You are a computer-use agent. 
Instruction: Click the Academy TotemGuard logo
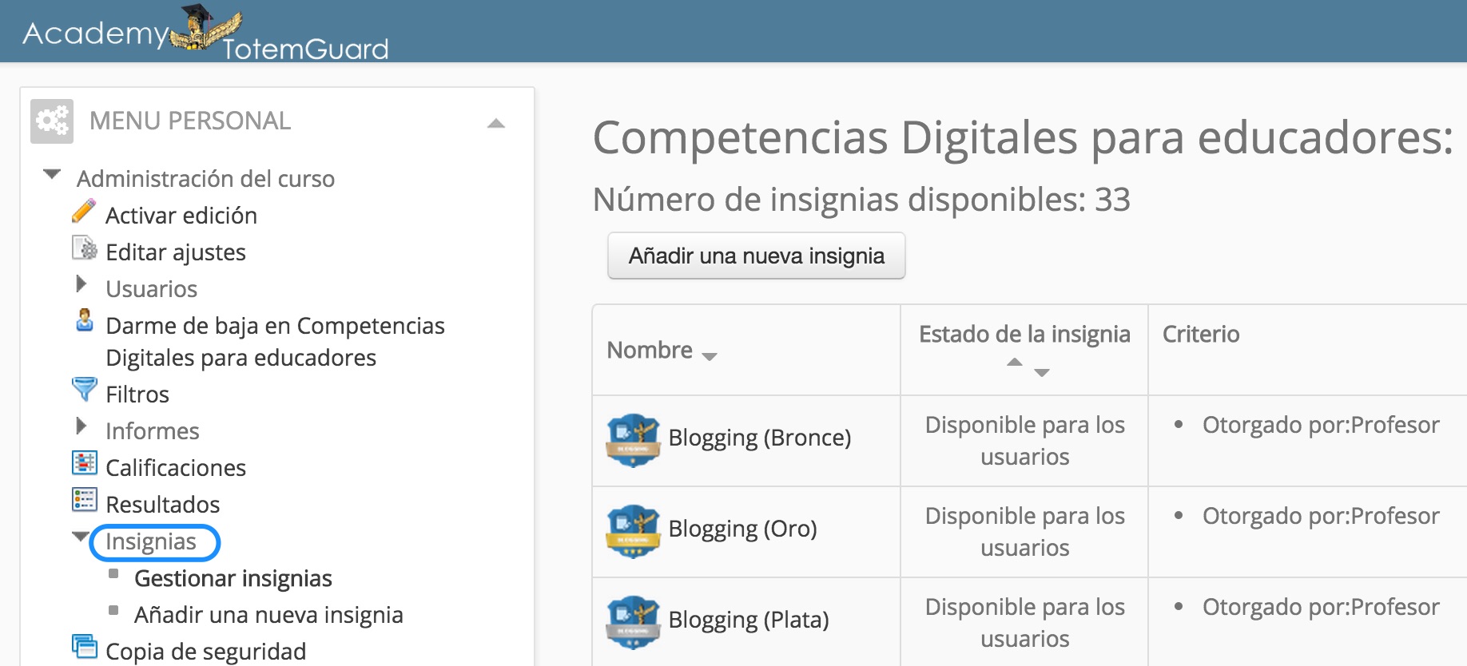tap(205, 34)
